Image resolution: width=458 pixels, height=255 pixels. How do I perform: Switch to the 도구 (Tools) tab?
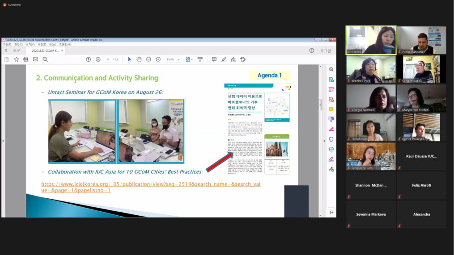(16, 51)
